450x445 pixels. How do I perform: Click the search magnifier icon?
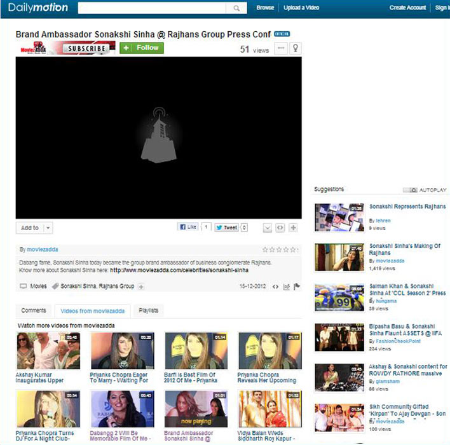[x=236, y=8]
